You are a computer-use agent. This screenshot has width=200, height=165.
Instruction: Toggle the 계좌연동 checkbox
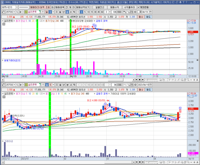tap(138, 7)
